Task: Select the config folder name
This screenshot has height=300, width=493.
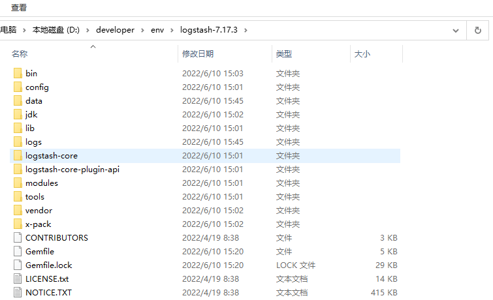Action: (37, 87)
